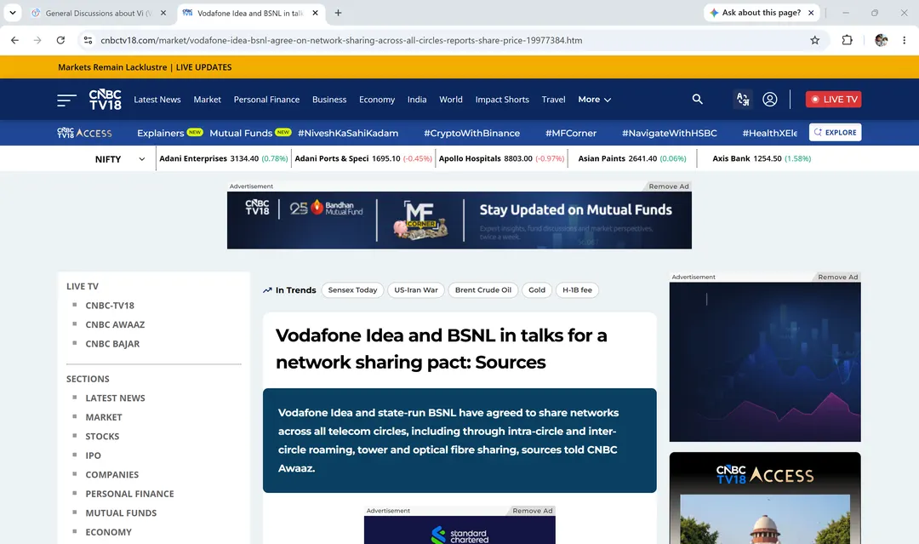Open the language translation icon
The height and width of the screenshot is (544, 919).
coord(743,99)
